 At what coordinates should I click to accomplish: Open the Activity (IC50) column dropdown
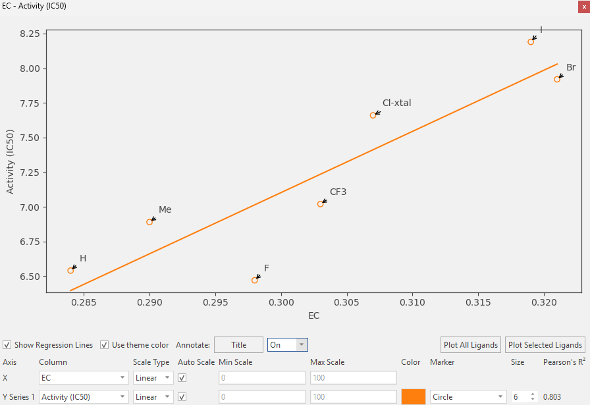click(84, 397)
